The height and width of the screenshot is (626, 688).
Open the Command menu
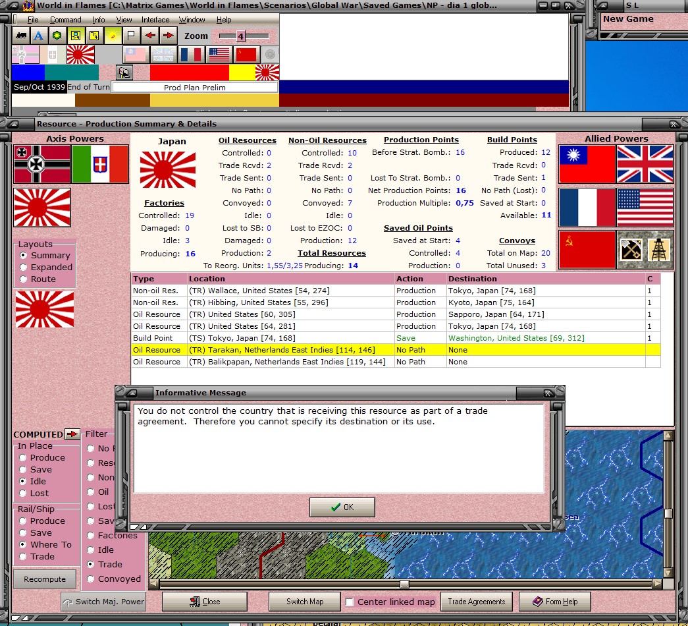click(x=65, y=20)
